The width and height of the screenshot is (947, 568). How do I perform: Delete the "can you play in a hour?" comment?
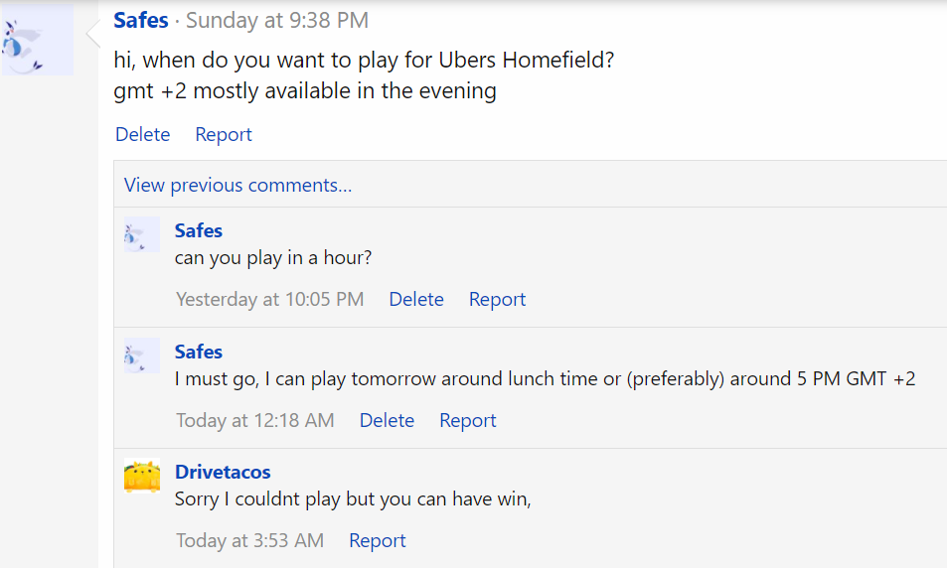(x=416, y=299)
